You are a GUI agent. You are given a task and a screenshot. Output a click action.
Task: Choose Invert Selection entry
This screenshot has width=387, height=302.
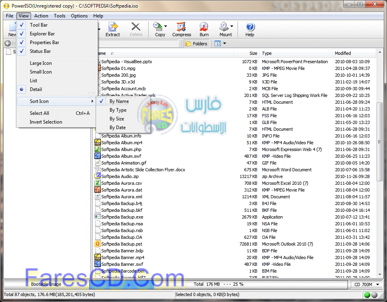(57, 122)
